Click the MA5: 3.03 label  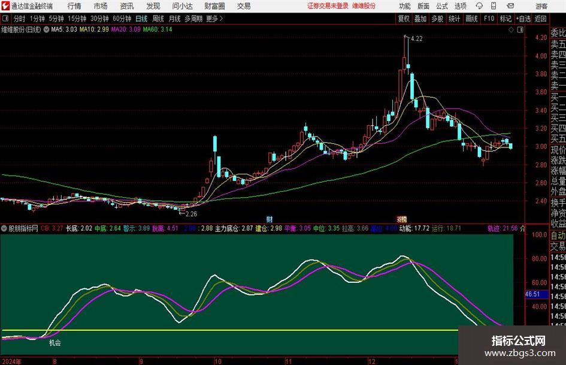pyautogui.click(x=64, y=29)
